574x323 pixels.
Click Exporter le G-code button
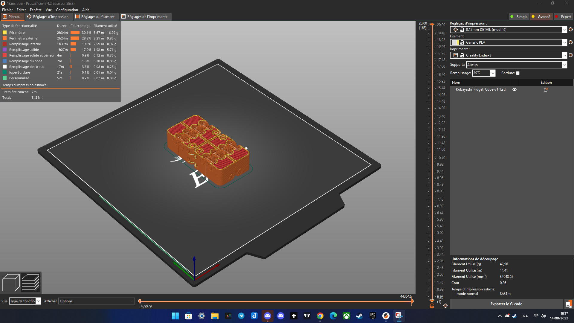click(506, 304)
